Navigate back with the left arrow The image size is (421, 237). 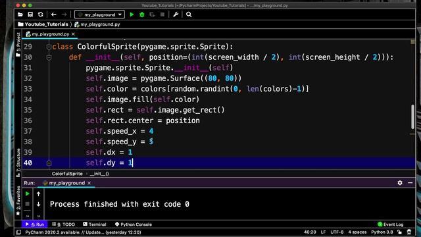(x=54, y=14)
